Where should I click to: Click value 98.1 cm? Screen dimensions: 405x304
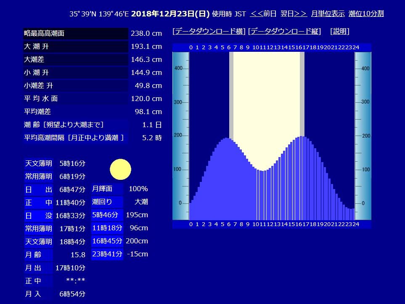pos(148,112)
